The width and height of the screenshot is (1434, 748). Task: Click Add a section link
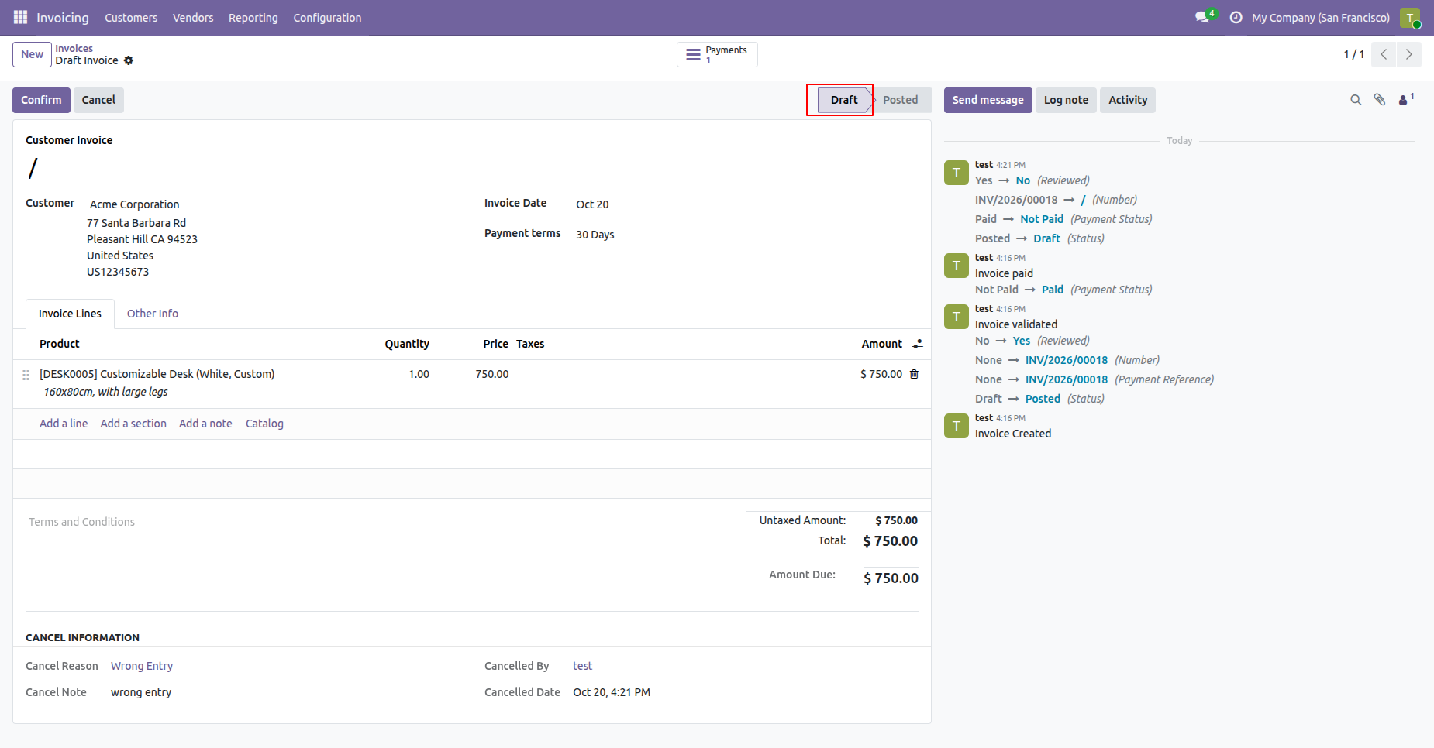point(133,424)
